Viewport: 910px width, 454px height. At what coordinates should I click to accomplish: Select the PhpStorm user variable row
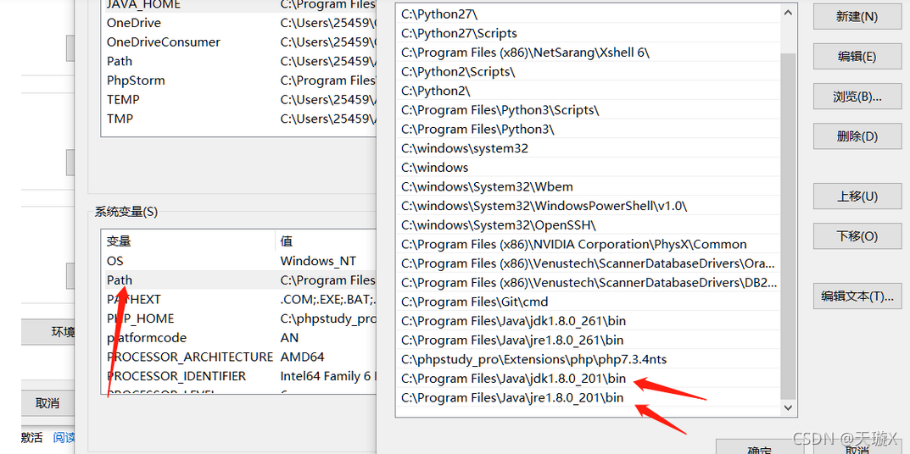(x=136, y=80)
